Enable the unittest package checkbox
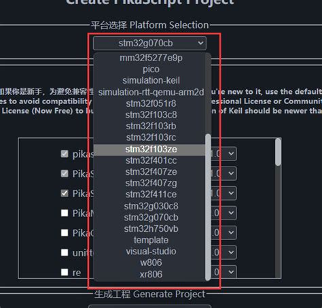 (x=65, y=252)
